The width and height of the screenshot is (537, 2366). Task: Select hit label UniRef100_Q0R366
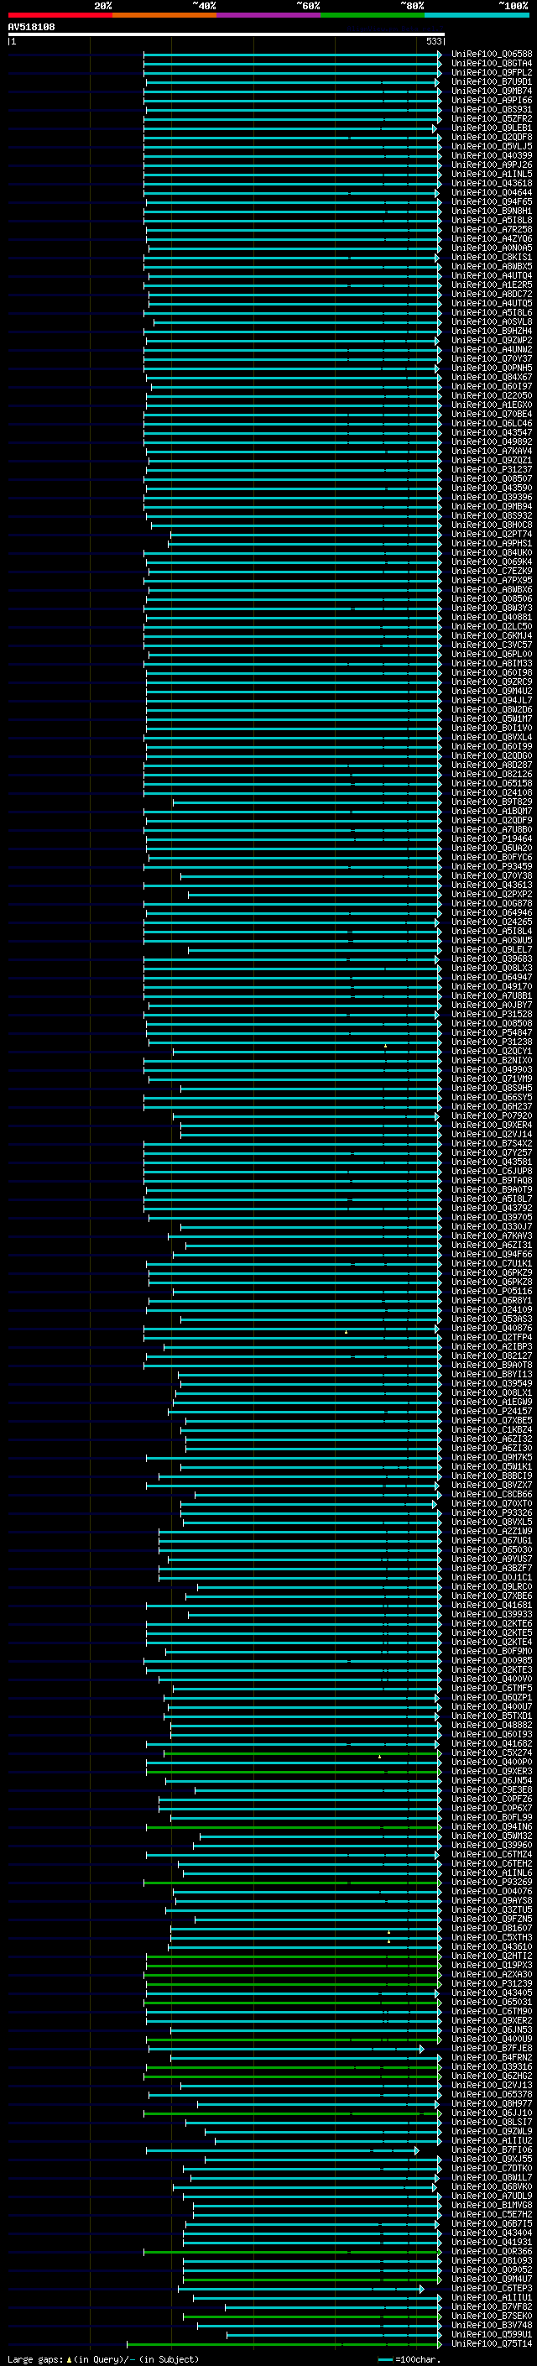(492, 2252)
